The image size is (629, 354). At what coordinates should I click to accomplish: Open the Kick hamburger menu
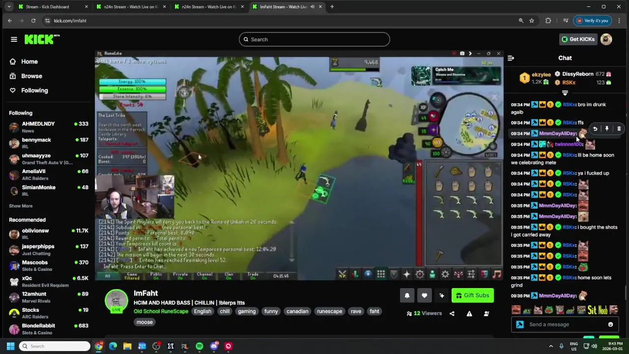(14, 39)
